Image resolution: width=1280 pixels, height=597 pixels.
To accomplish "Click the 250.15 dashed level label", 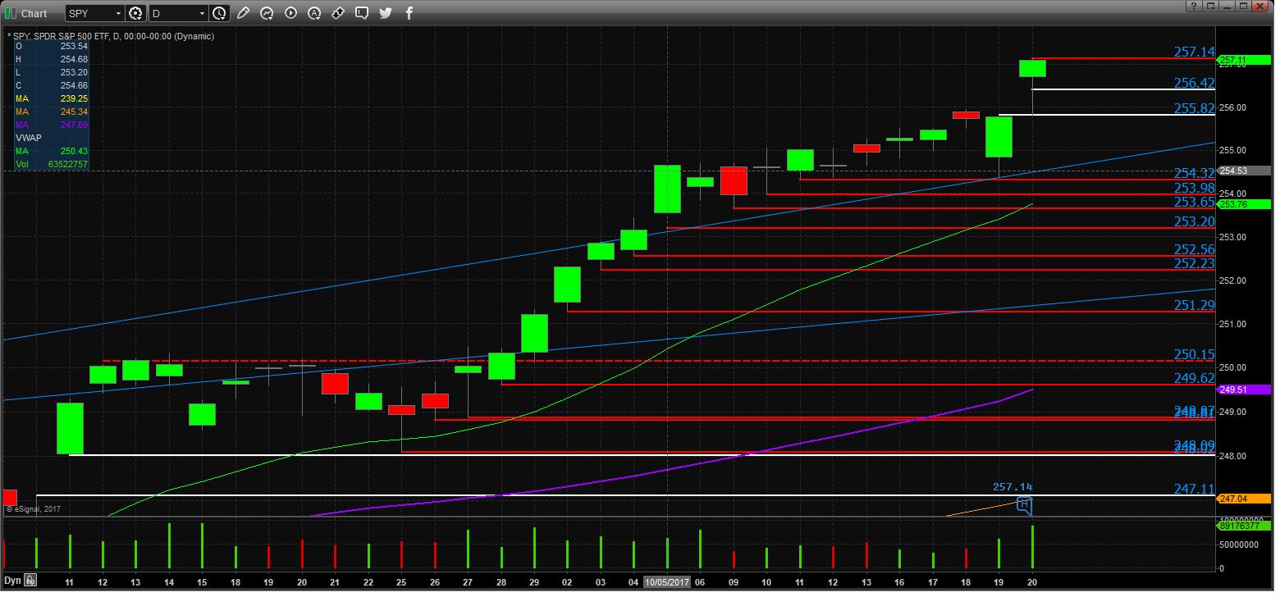I will [1194, 354].
